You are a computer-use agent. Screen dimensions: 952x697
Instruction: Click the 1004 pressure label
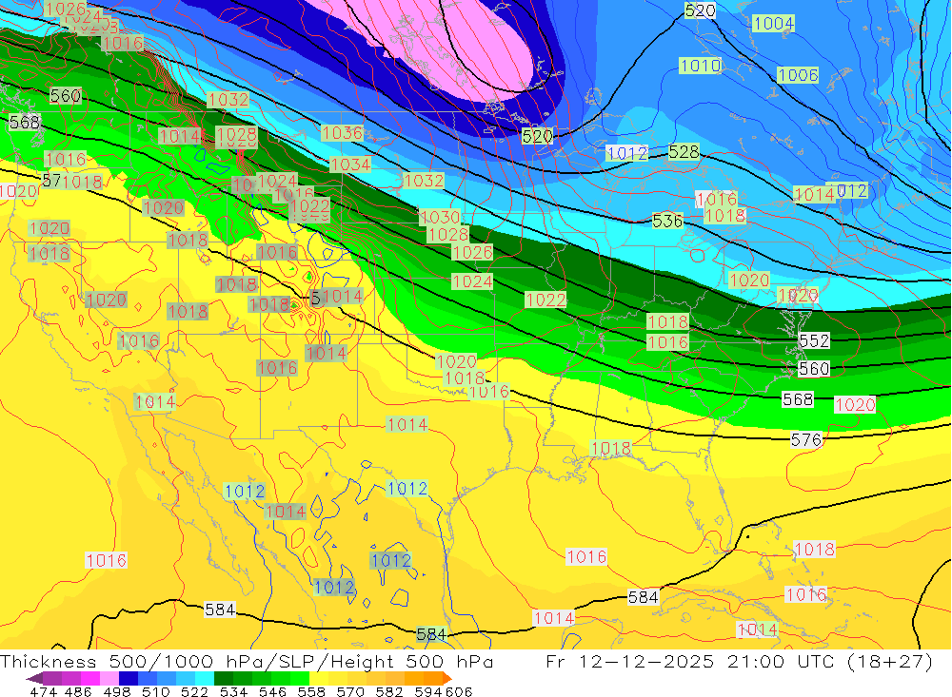tap(773, 23)
